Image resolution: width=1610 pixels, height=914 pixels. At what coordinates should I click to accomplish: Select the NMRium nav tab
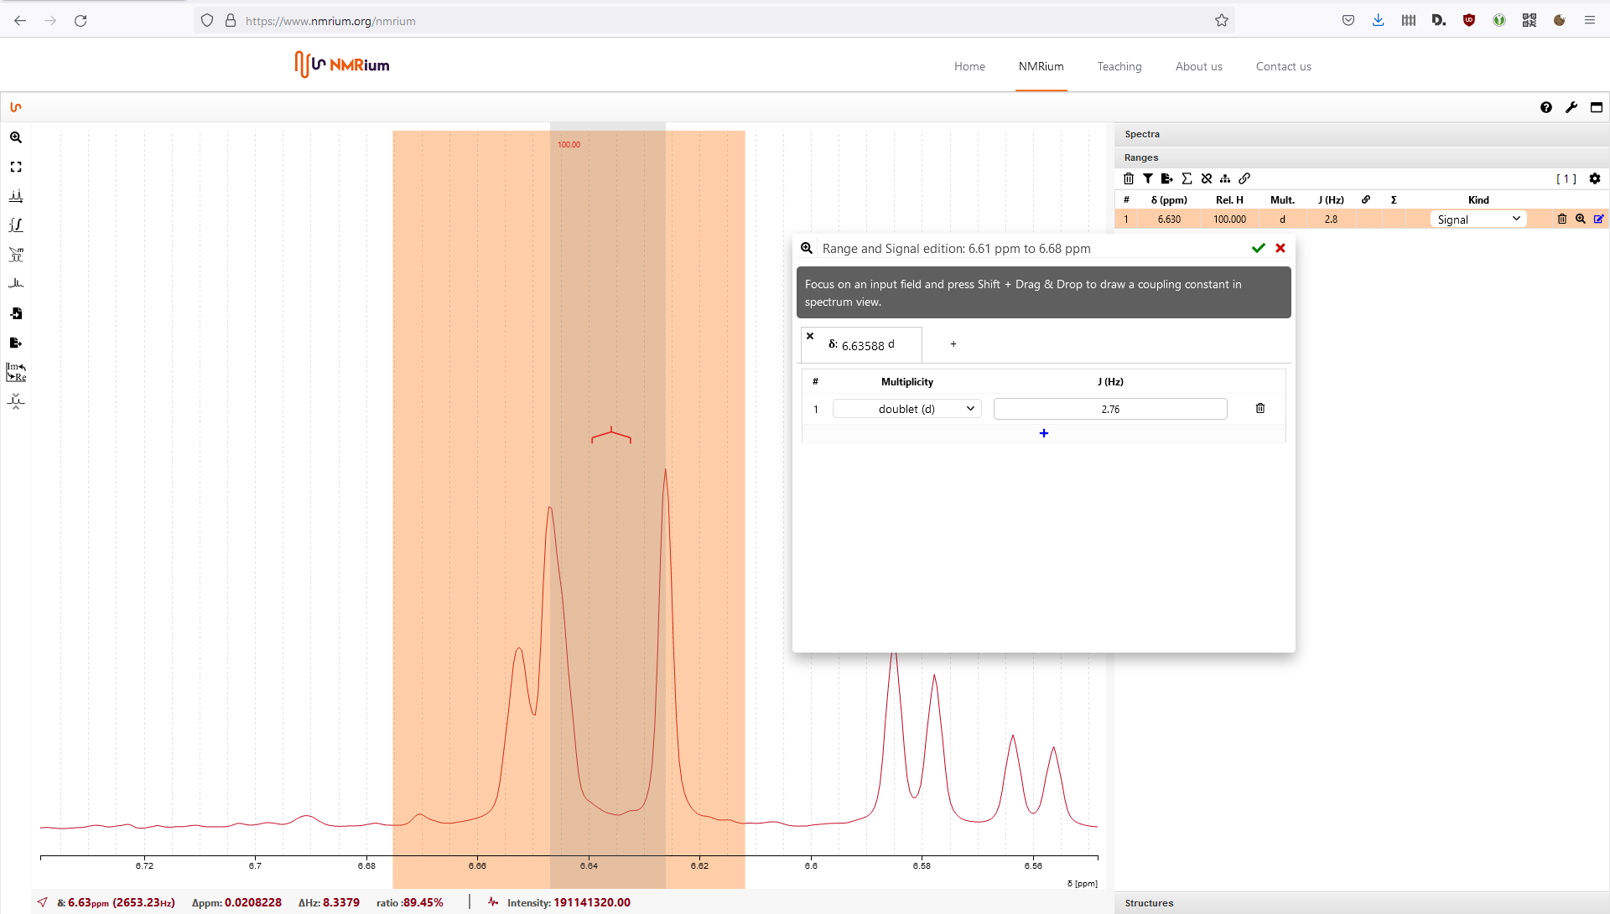(1041, 66)
